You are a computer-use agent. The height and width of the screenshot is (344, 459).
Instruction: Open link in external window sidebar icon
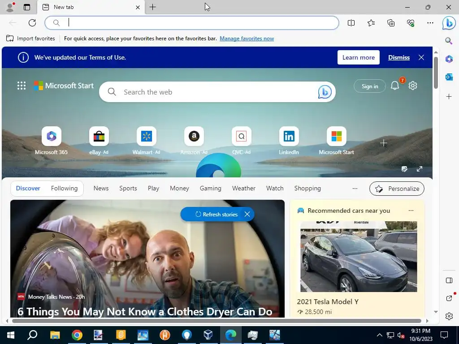(449, 298)
